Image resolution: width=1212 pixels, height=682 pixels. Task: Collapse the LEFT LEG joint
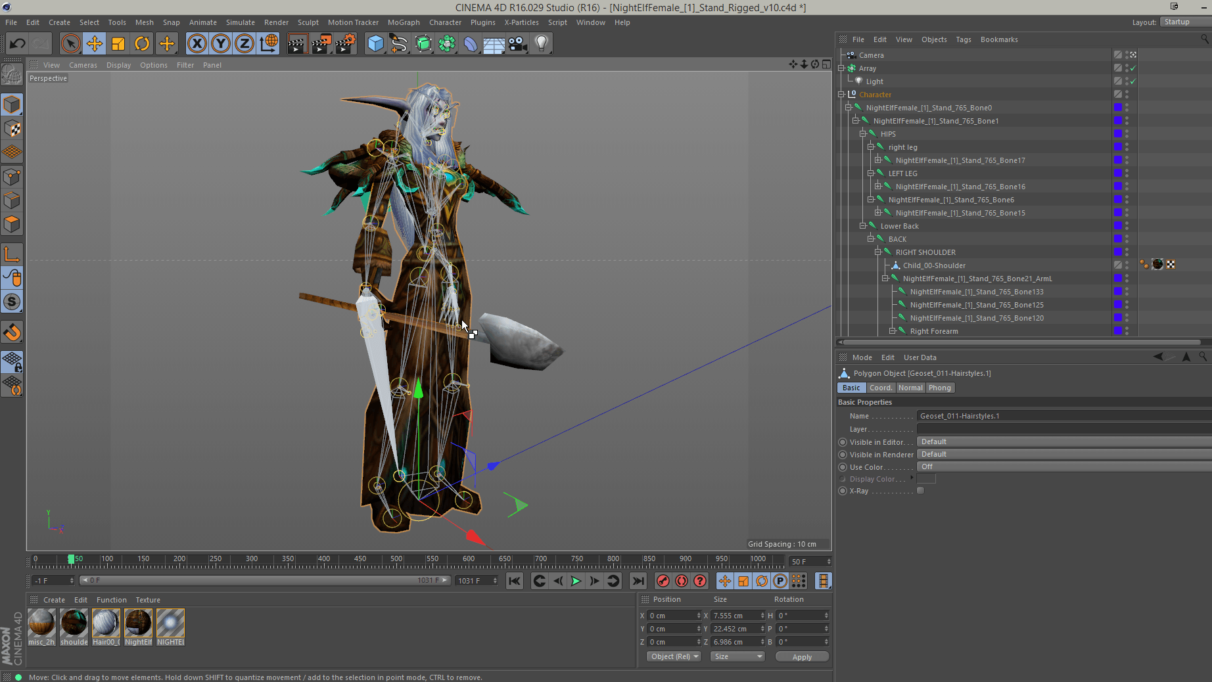870,173
